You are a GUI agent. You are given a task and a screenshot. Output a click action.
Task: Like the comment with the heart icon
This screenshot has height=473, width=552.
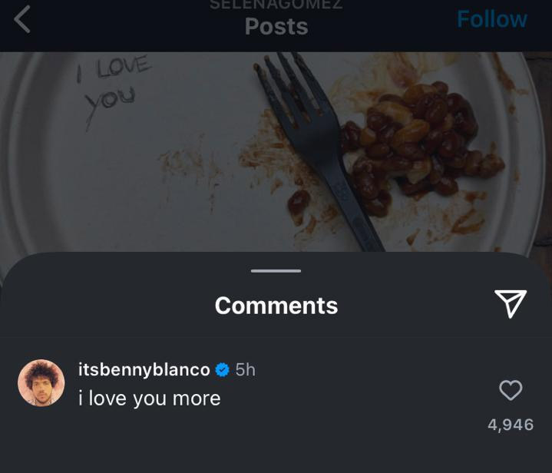click(511, 391)
